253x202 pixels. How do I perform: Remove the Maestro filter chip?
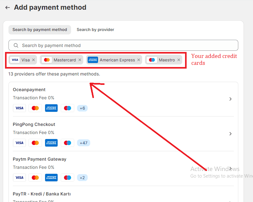pyautogui.click(x=179, y=60)
